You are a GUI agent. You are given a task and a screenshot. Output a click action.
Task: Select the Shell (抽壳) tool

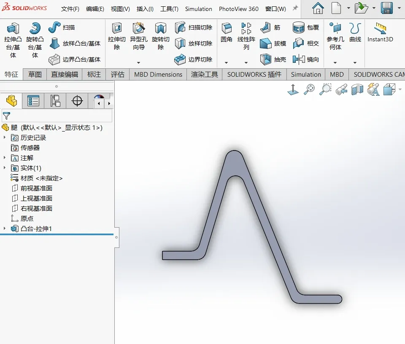[x=273, y=59]
